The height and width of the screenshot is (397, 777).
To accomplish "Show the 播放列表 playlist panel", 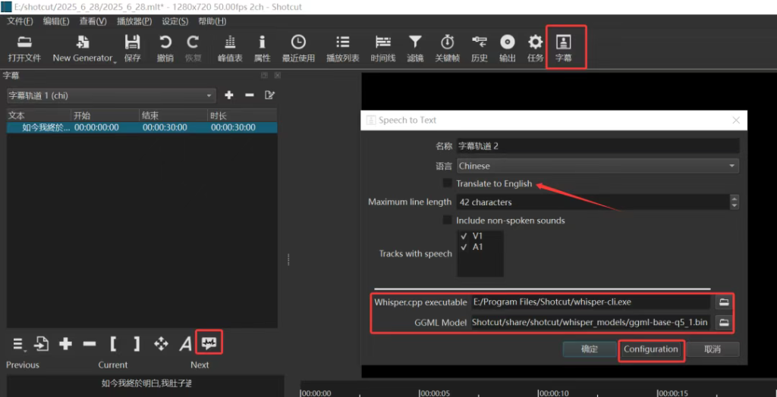I will click(342, 48).
